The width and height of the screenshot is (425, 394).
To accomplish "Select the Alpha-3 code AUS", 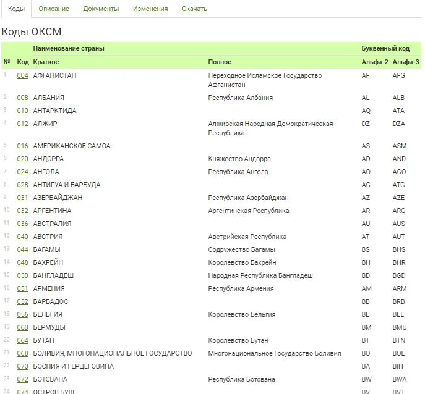I will [x=399, y=224].
